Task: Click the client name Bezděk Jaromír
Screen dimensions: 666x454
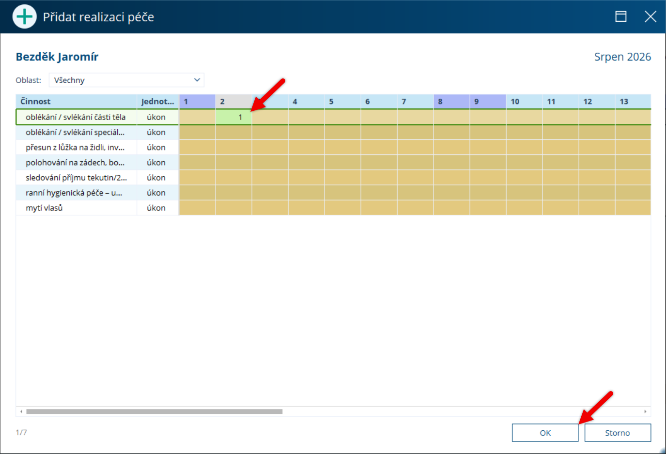Action: [57, 57]
